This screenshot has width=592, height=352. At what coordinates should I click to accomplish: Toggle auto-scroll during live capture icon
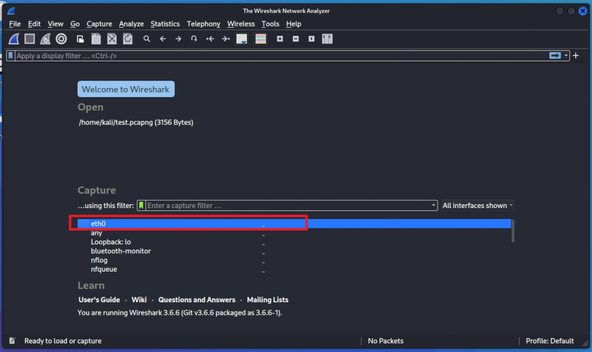(242, 39)
